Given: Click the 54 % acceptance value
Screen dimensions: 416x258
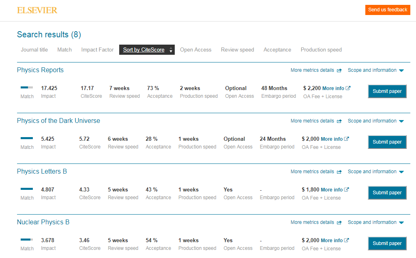Looking at the screenshot, I should tap(152, 240).
